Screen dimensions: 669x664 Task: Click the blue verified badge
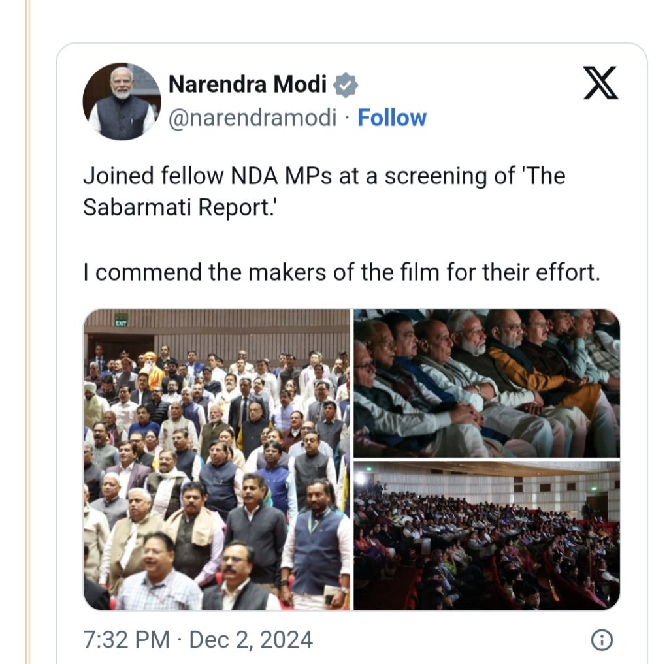(345, 84)
